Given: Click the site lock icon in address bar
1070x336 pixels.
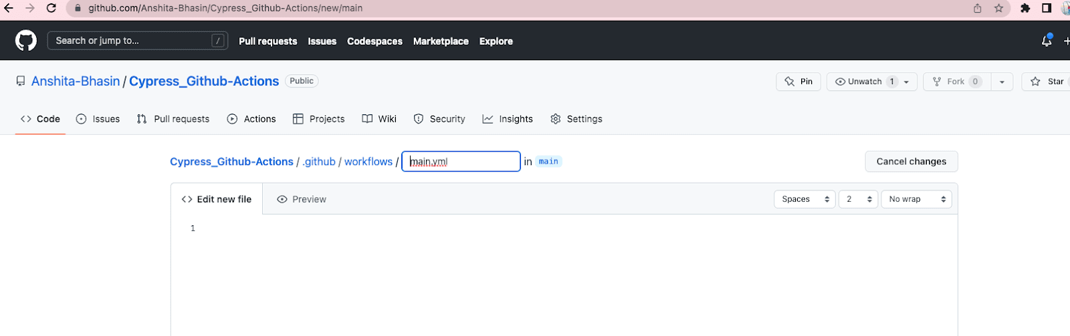Looking at the screenshot, I should [78, 8].
